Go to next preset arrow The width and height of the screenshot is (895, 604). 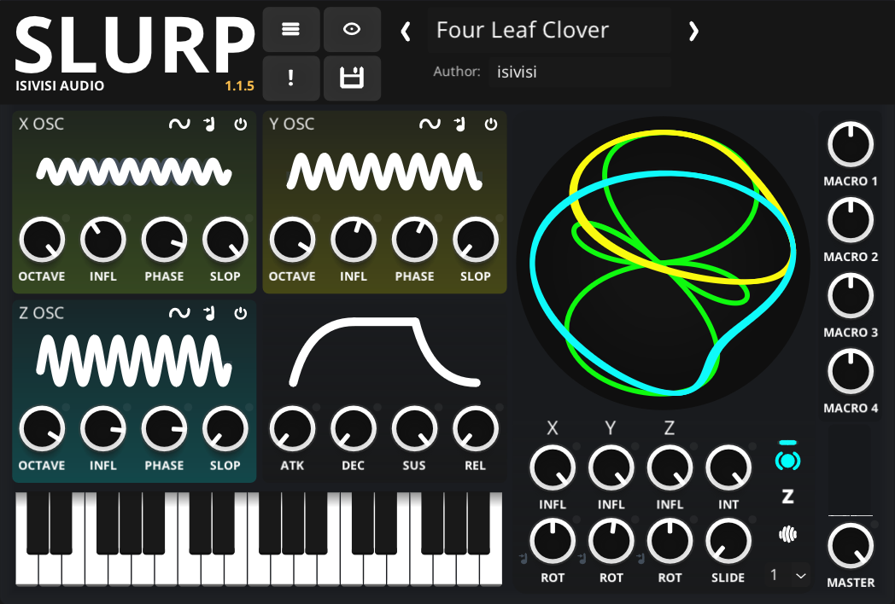(x=693, y=32)
